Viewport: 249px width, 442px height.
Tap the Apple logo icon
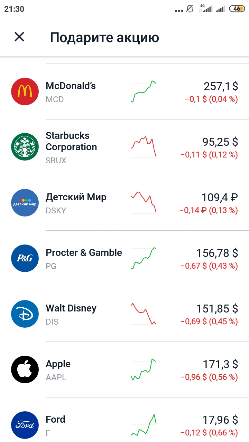coord(25,369)
